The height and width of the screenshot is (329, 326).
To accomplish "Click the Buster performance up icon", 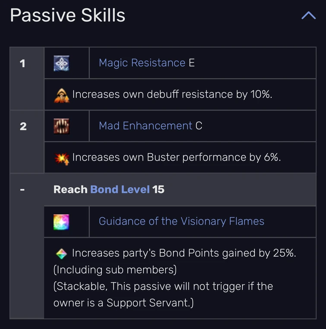I will (x=62, y=158).
